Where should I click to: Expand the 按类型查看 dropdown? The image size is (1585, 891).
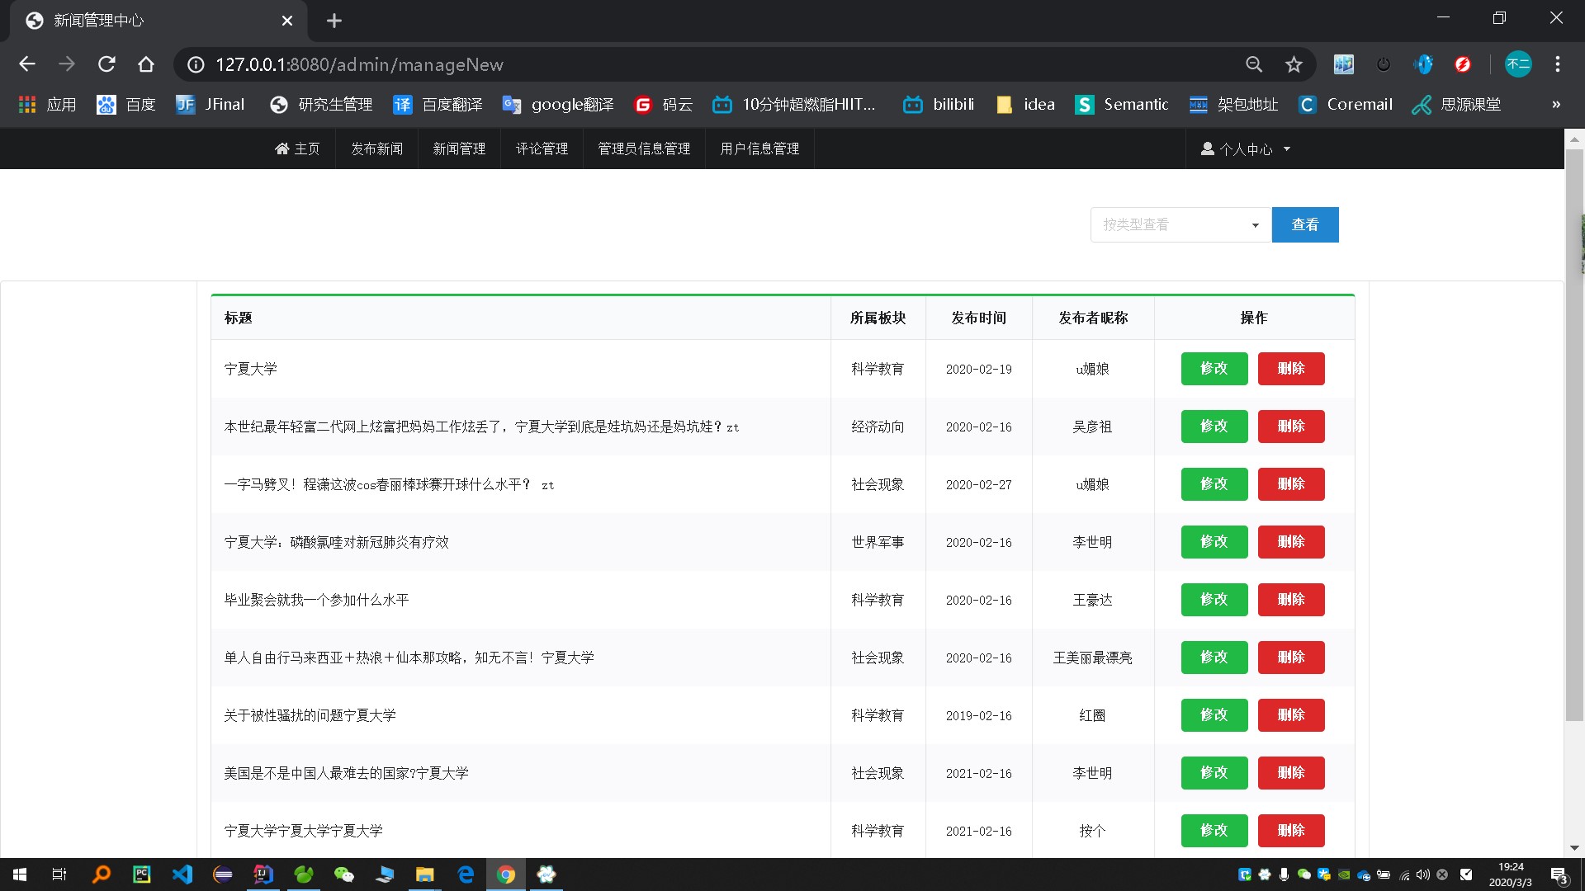pyautogui.click(x=1180, y=224)
